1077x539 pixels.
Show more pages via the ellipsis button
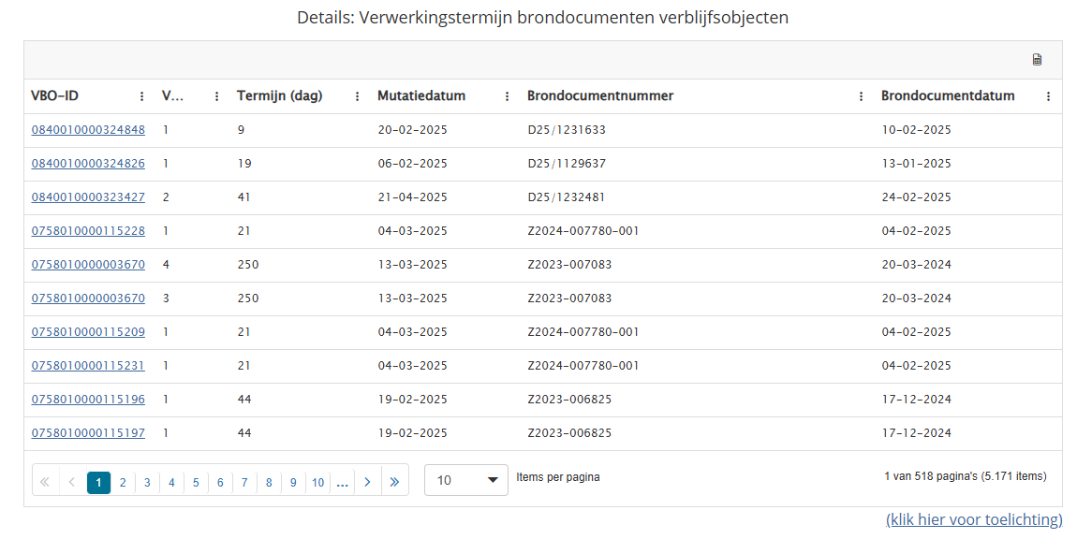coord(342,482)
